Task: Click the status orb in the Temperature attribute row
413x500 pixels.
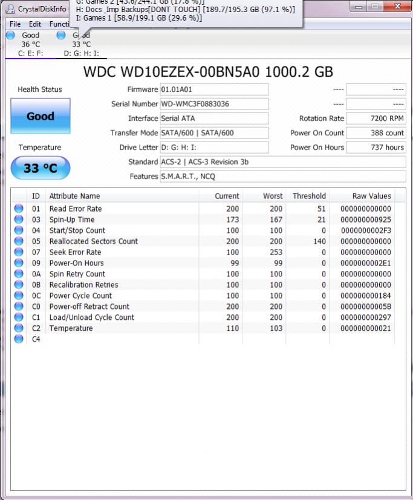Action: tap(19, 328)
